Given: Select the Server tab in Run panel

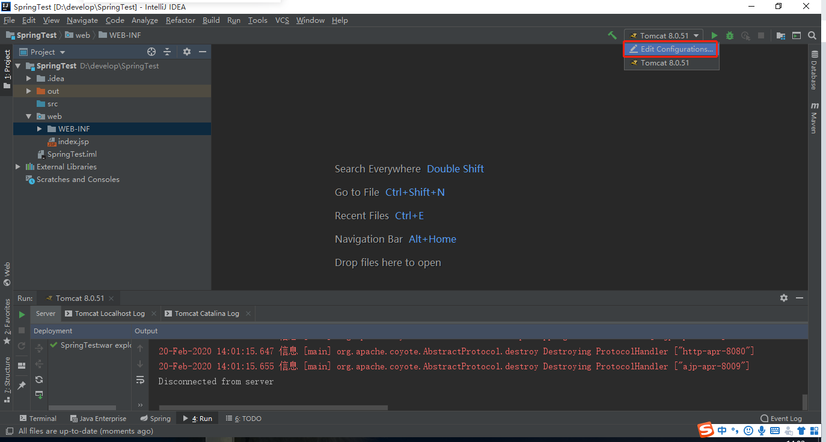Looking at the screenshot, I should pos(46,313).
